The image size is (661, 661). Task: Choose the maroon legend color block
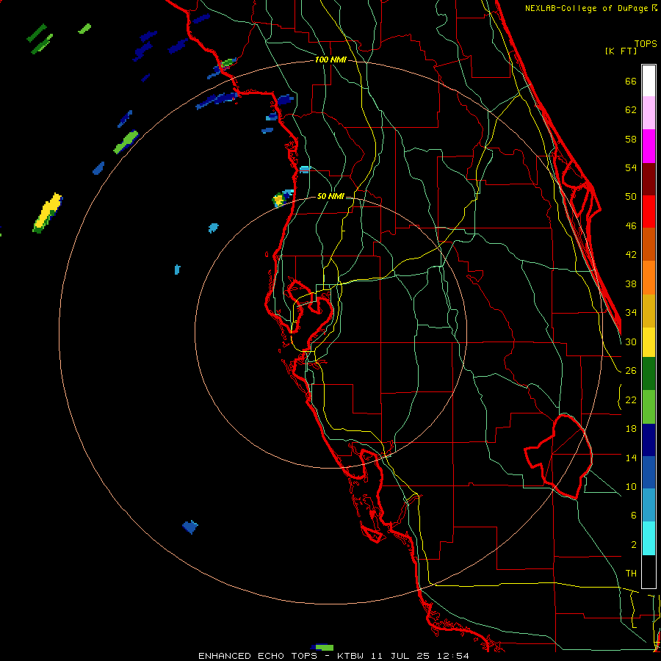click(649, 179)
